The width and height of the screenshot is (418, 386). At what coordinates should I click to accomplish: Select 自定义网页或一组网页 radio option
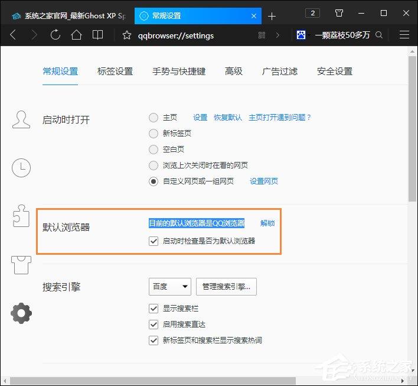pos(154,181)
